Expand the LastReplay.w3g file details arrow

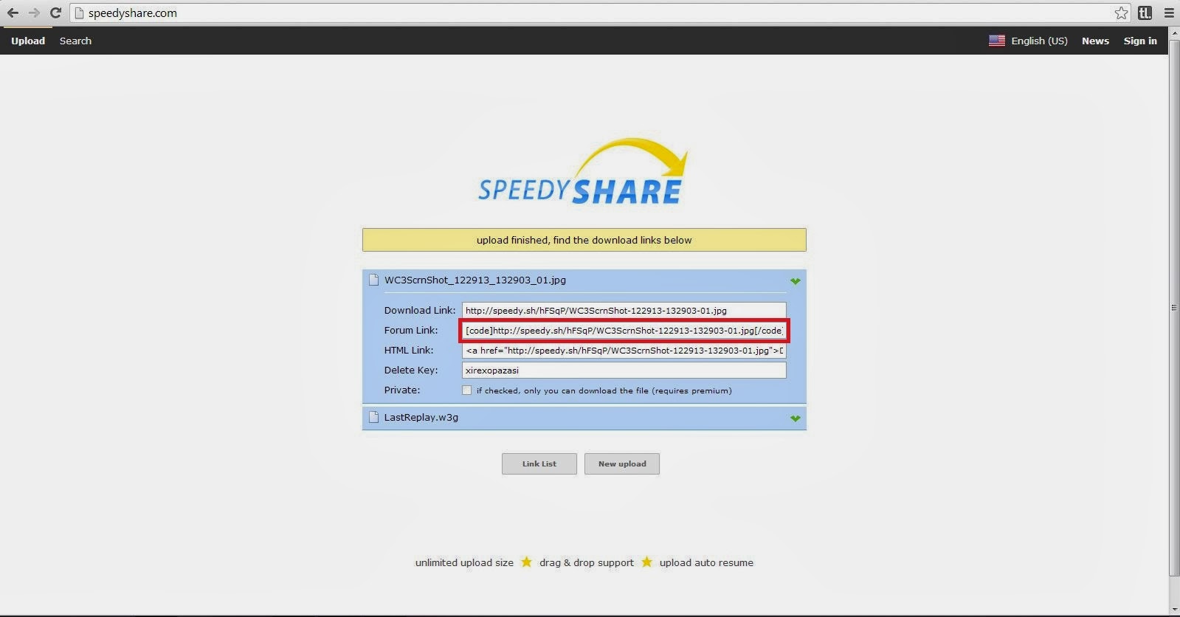[x=795, y=418]
